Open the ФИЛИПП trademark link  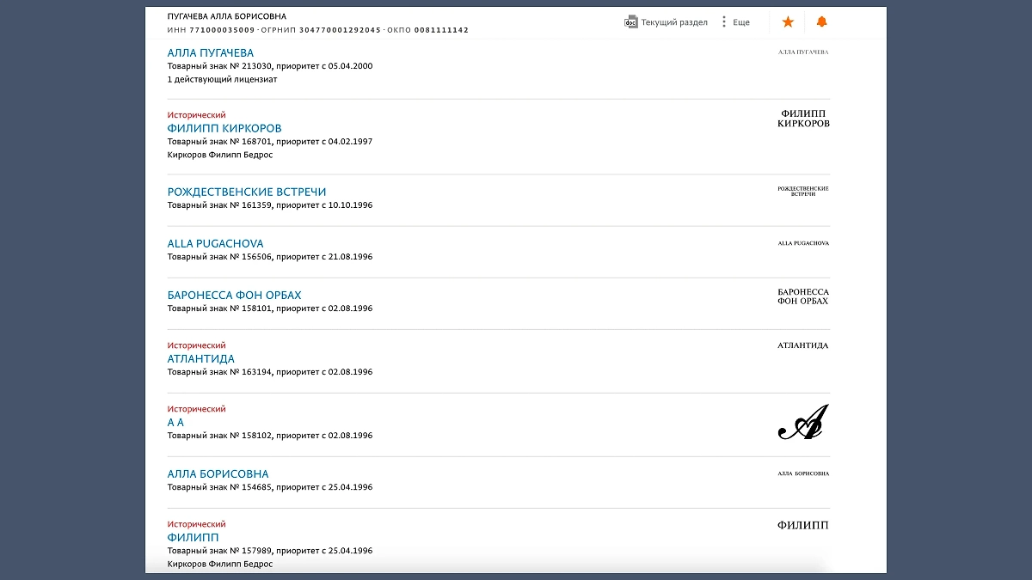click(x=193, y=538)
